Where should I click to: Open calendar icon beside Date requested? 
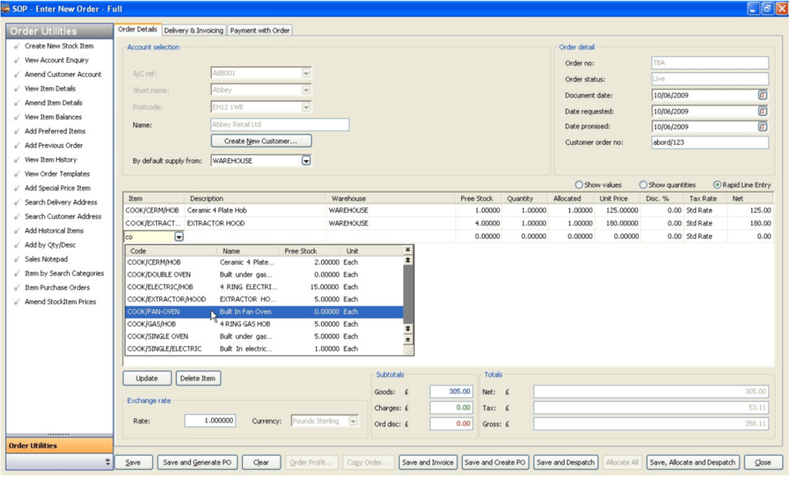pyautogui.click(x=763, y=111)
